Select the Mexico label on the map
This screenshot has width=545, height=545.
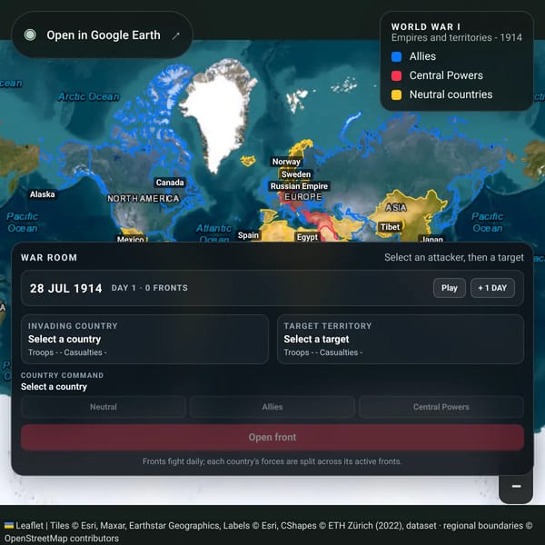(130, 239)
